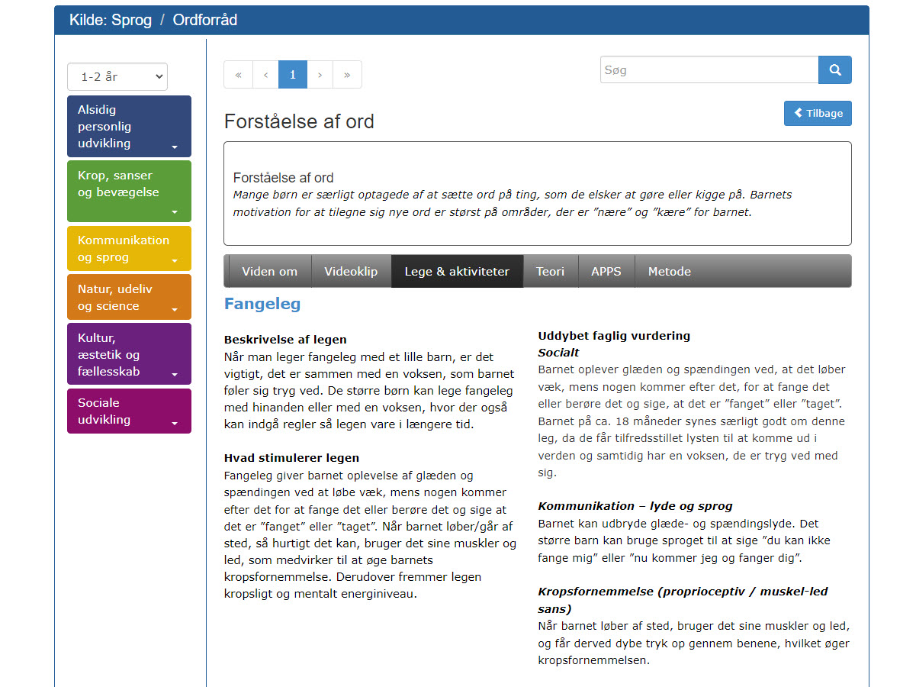
Task: Select the Teori tab
Action: pos(550,272)
